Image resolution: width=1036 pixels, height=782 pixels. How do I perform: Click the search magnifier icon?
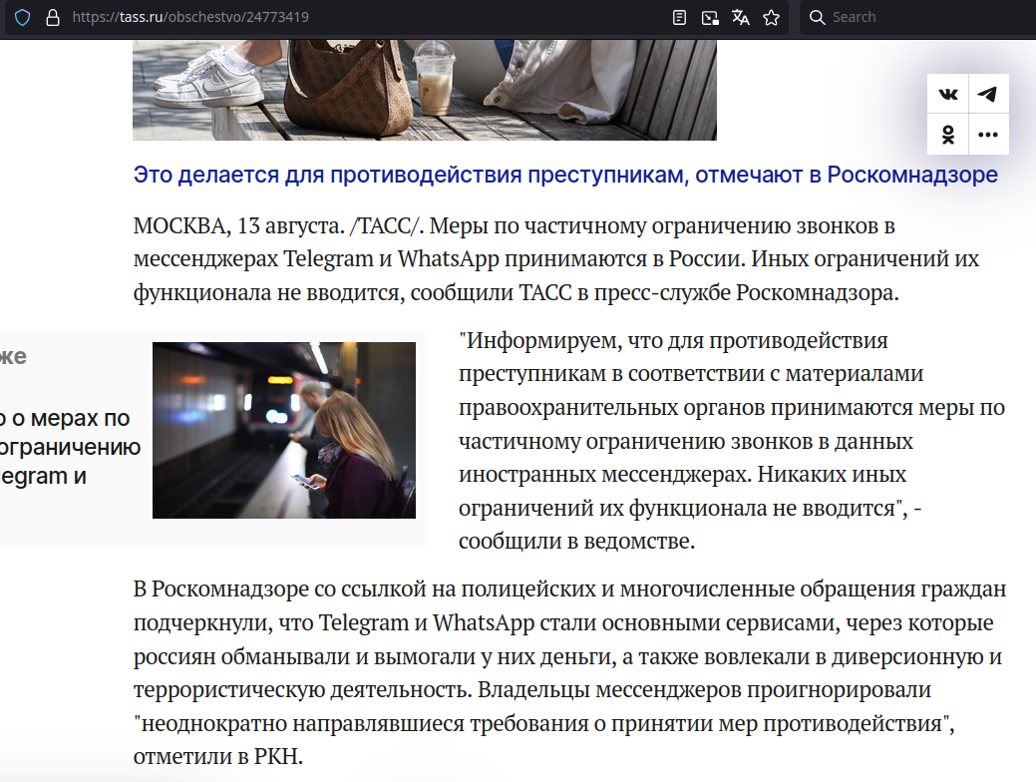coord(818,17)
